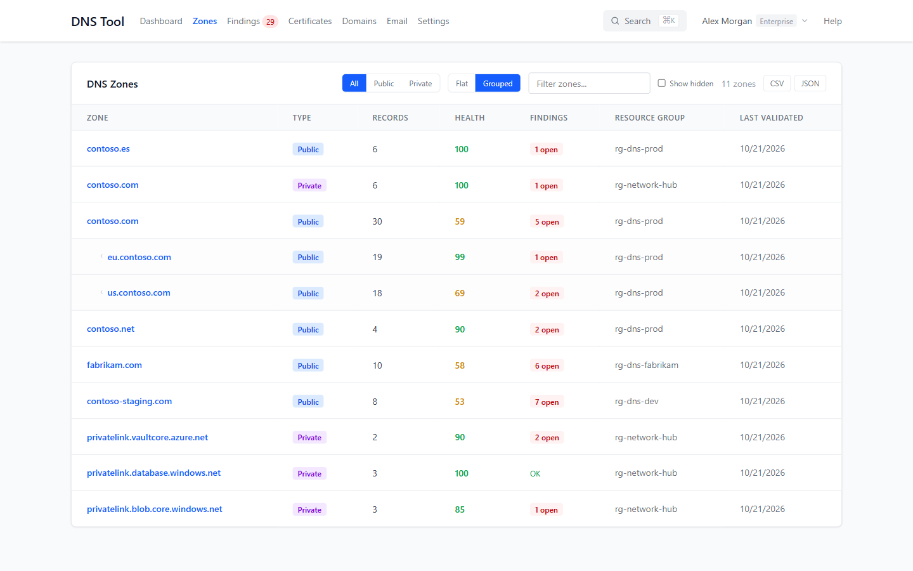
Task: Select the All zone type filter
Action: click(354, 83)
